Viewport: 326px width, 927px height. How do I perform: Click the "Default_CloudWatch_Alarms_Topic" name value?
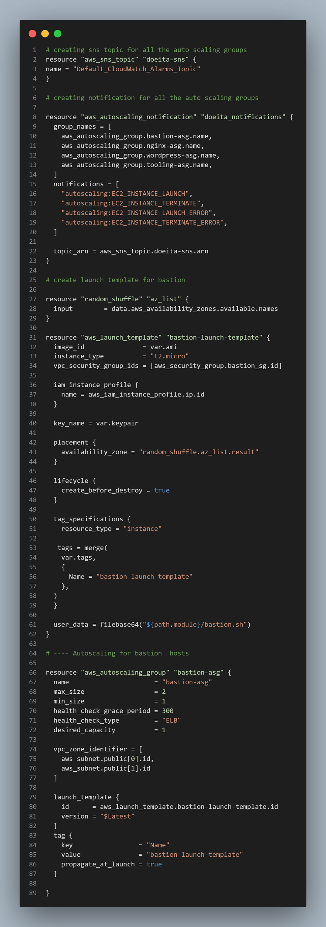coord(137,69)
